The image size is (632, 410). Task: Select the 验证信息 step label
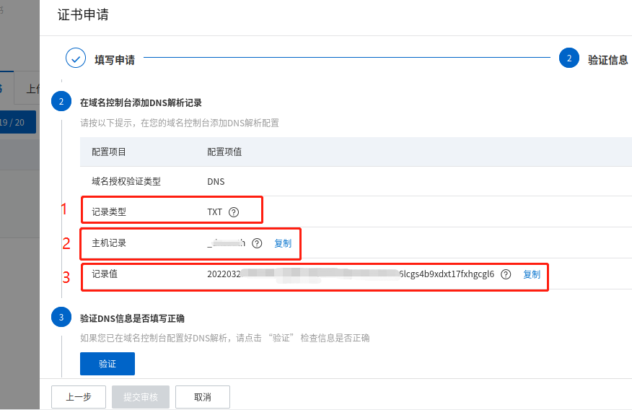[607, 60]
